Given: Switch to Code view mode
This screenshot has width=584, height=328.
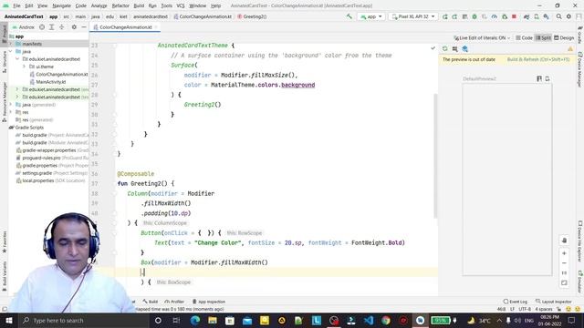Looking at the screenshot, I should pyautogui.click(x=524, y=38).
